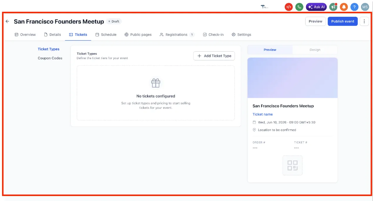Open the megaphone announcements icon
Image resolution: width=373 pixels, height=201 pixels.
333,7
